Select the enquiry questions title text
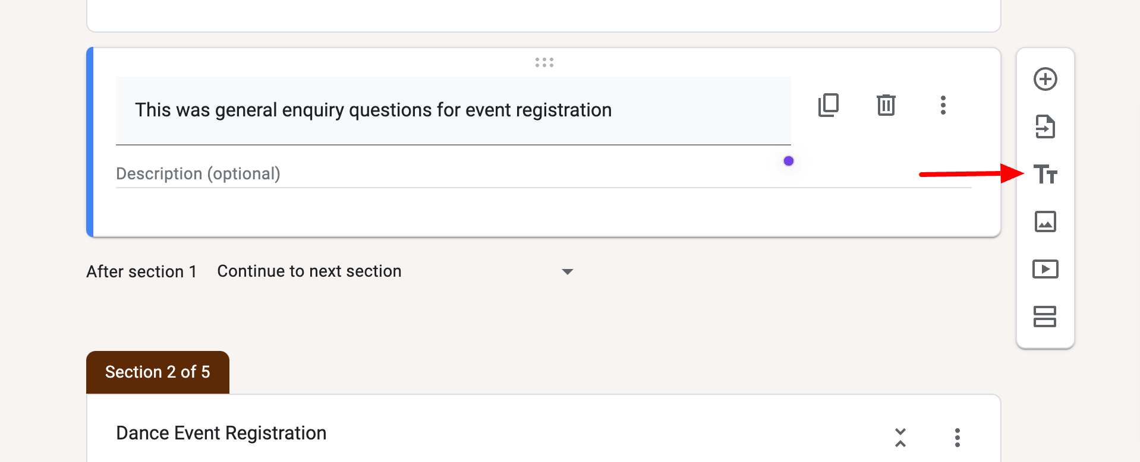This screenshot has width=1140, height=462. [x=374, y=110]
